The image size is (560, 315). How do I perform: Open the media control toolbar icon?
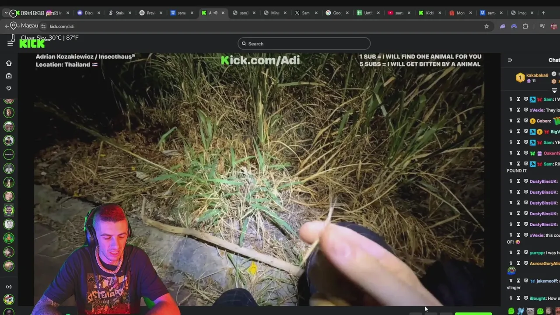click(x=542, y=26)
